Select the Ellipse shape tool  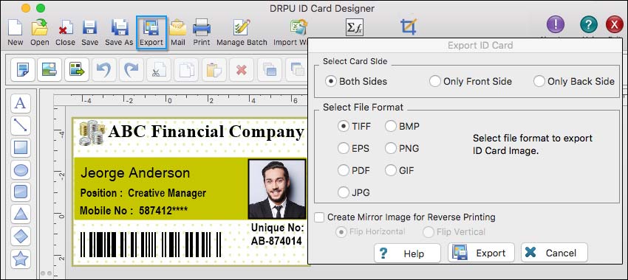(21, 169)
